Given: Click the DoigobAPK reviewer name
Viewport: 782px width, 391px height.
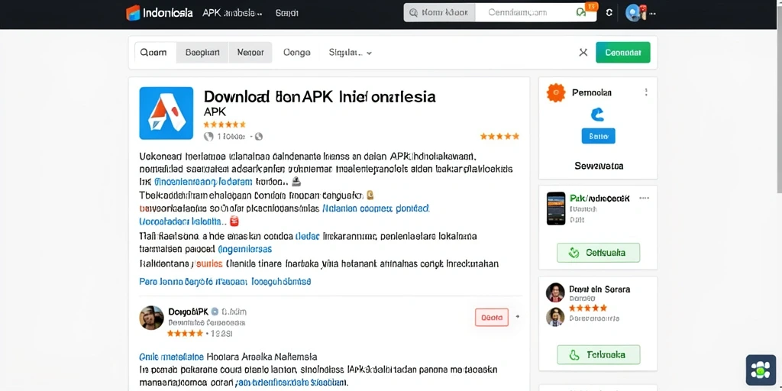Looking at the screenshot, I should (188, 312).
